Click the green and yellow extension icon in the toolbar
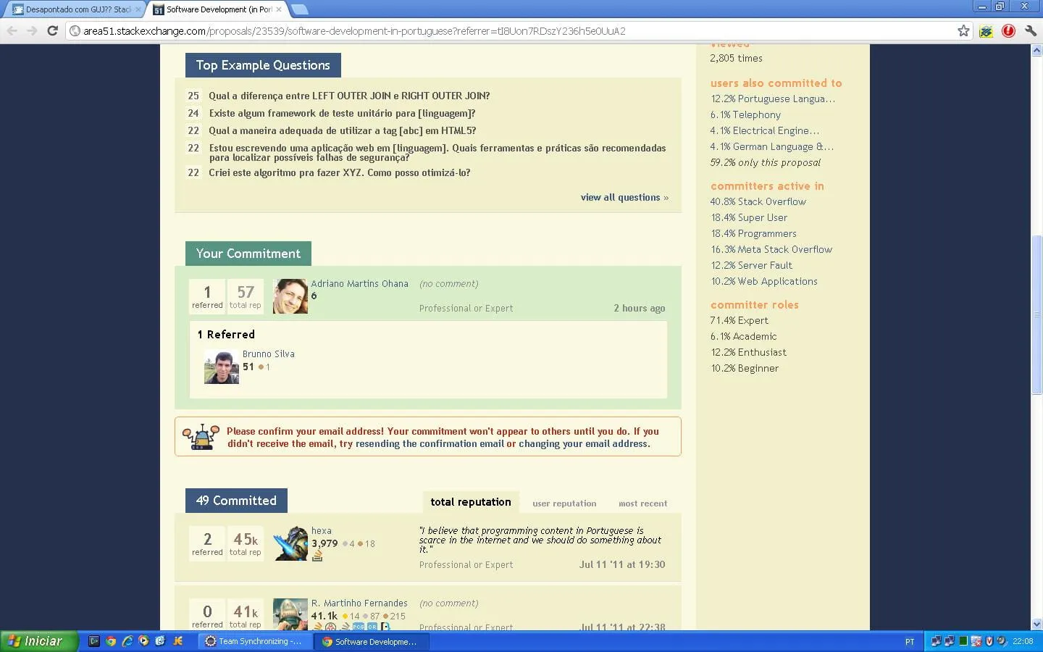The image size is (1043, 652). click(986, 31)
